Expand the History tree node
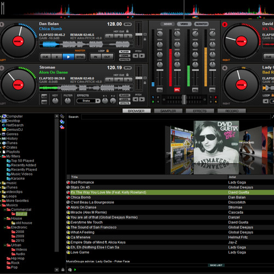 1,139
